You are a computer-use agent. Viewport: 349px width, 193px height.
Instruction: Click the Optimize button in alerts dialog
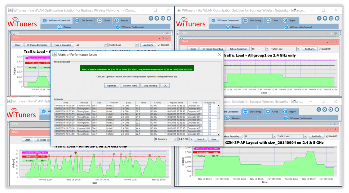(112, 86)
